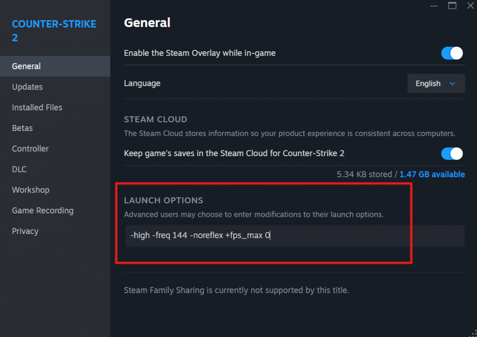The image size is (477, 337).
Task: Click the Language dropdown chevron arrow
Action: pyautogui.click(x=452, y=84)
